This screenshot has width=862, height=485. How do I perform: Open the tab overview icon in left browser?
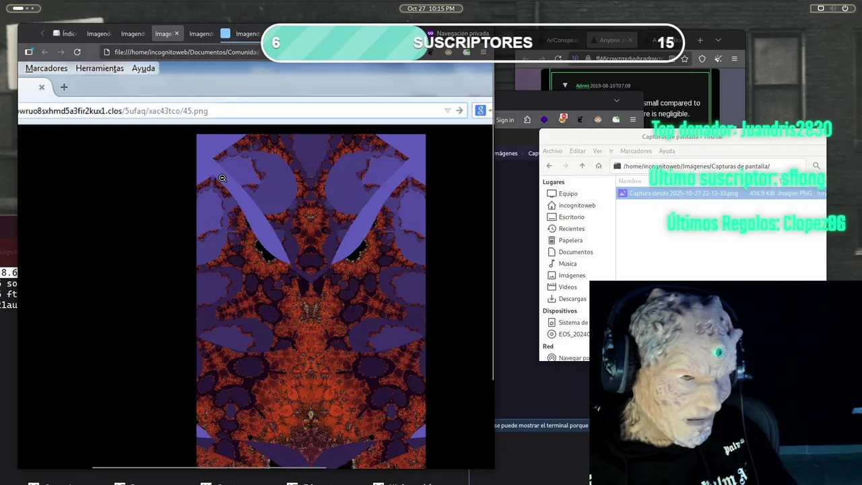[29, 52]
